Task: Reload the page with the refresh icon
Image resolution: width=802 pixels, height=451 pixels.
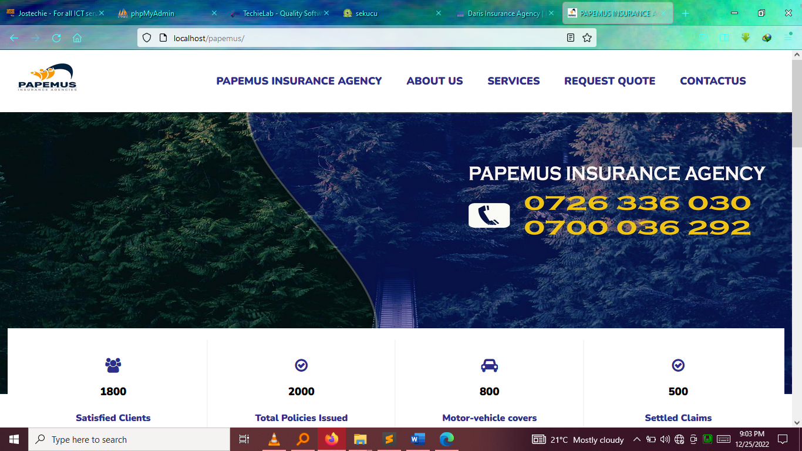Action: pyautogui.click(x=56, y=38)
